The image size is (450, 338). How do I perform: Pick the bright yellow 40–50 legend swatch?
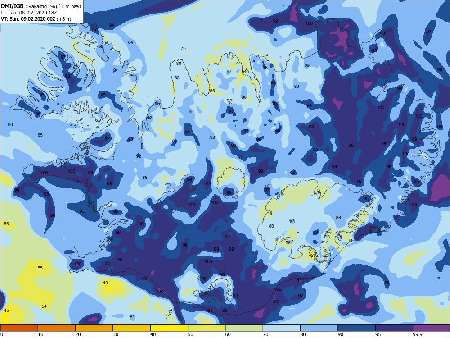pos(169,328)
